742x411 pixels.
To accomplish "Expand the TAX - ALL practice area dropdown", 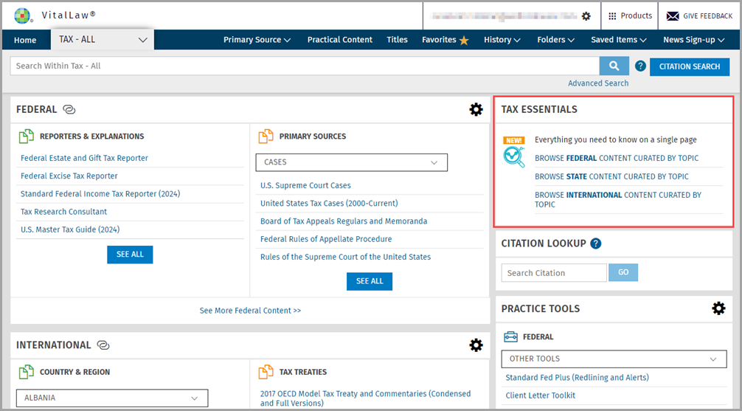I will [x=103, y=40].
